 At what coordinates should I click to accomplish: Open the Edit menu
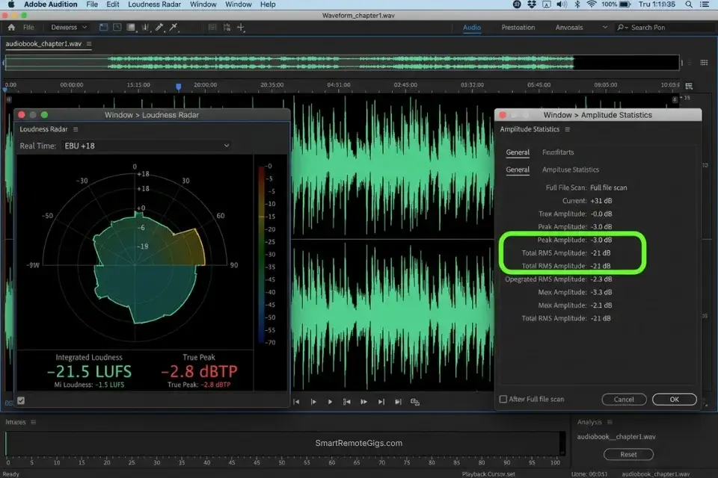(113, 4)
